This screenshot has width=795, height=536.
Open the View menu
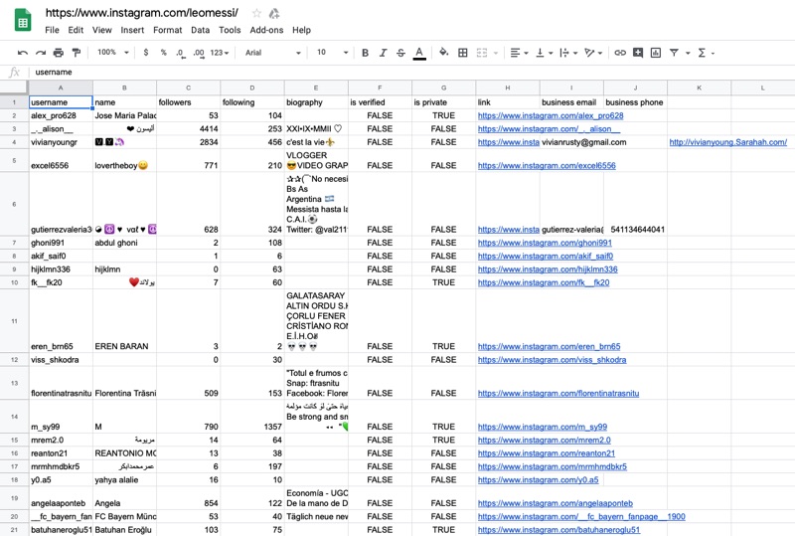102,30
